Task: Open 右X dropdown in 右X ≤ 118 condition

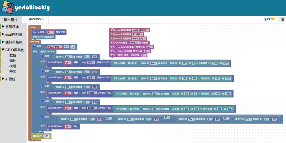Action: point(69,87)
